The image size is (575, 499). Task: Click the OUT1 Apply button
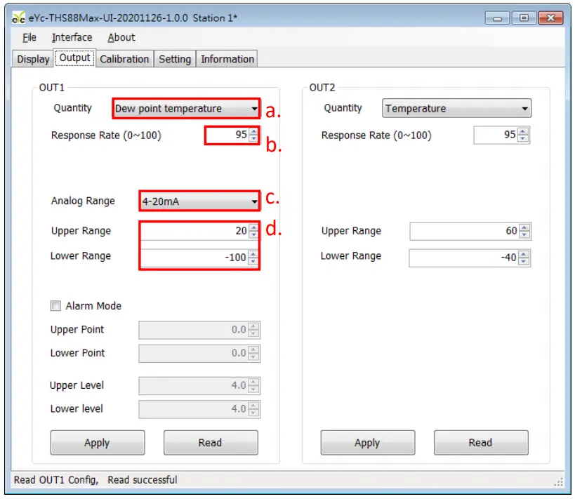(x=97, y=443)
